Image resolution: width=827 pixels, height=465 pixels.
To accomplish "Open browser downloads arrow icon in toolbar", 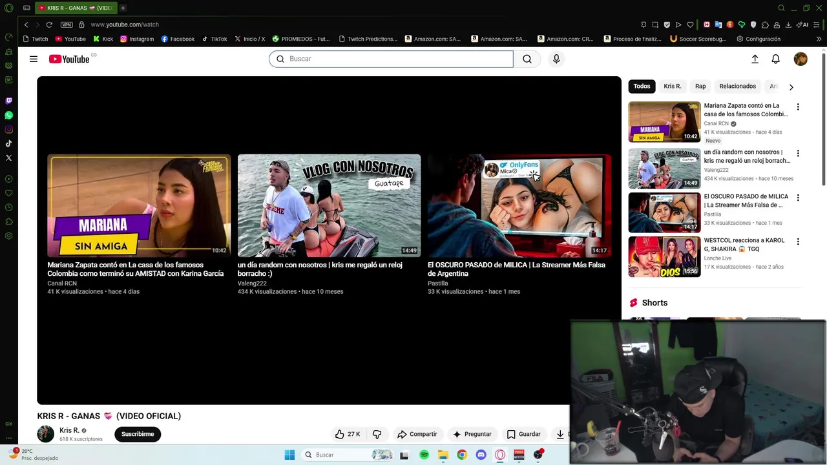I will (x=788, y=25).
